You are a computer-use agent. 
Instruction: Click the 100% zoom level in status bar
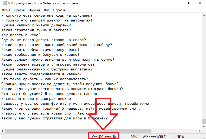click(x=133, y=137)
